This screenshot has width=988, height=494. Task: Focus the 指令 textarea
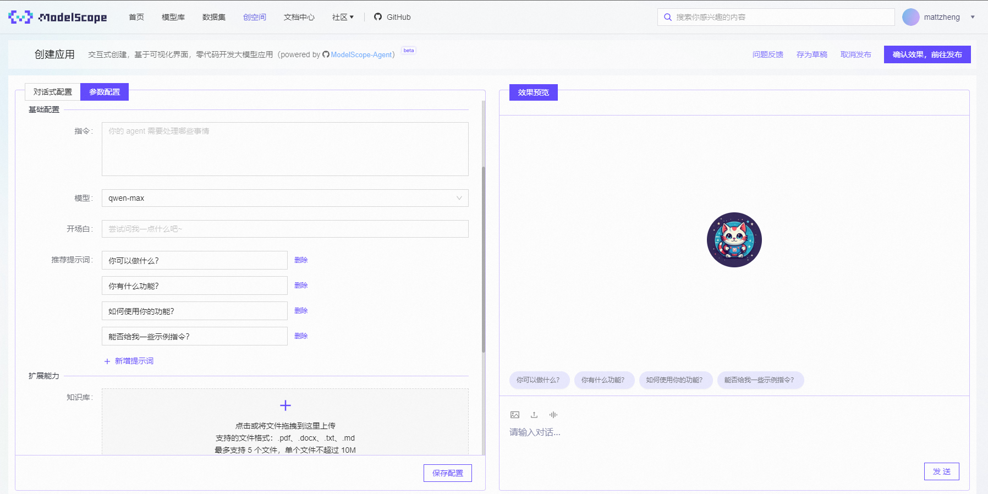[285, 149]
